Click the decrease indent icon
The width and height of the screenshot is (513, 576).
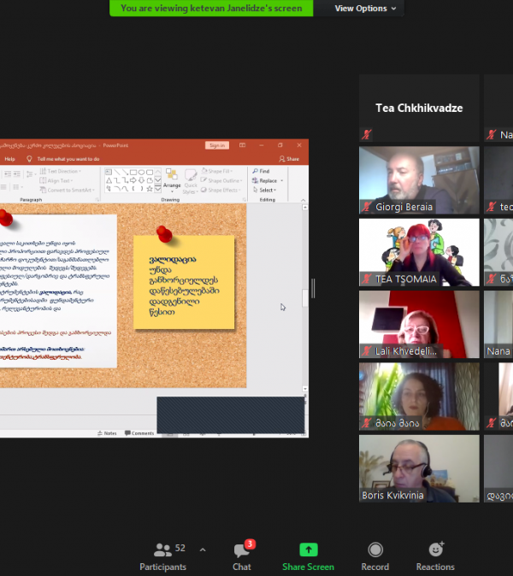(8, 173)
